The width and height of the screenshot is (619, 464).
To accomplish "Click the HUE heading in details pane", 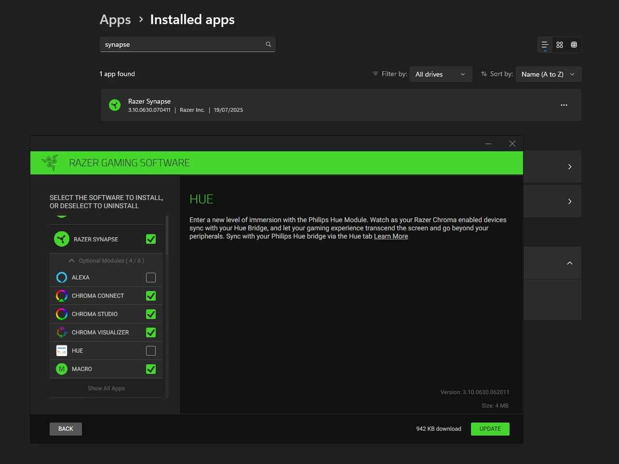I will (x=202, y=199).
